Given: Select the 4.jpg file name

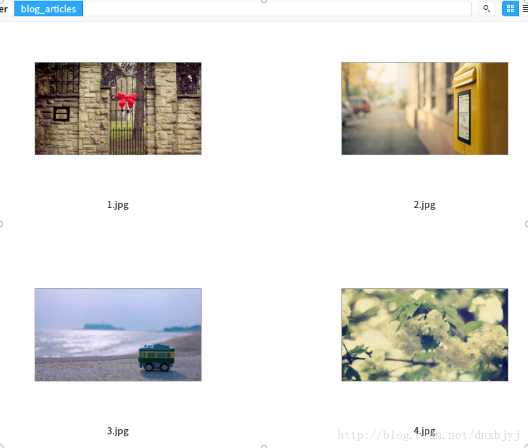Looking at the screenshot, I should tap(424, 431).
